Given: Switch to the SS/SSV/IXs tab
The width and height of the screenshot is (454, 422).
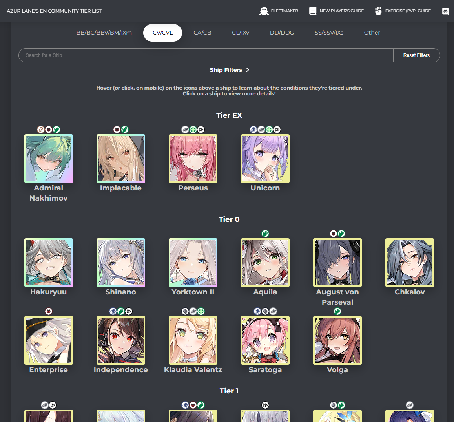Looking at the screenshot, I should pos(329,33).
